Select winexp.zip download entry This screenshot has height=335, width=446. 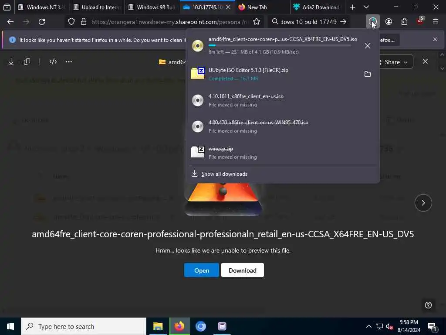coord(282,153)
